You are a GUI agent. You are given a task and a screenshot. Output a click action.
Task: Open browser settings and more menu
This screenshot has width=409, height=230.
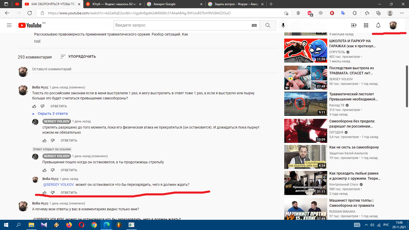coord(402,13)
